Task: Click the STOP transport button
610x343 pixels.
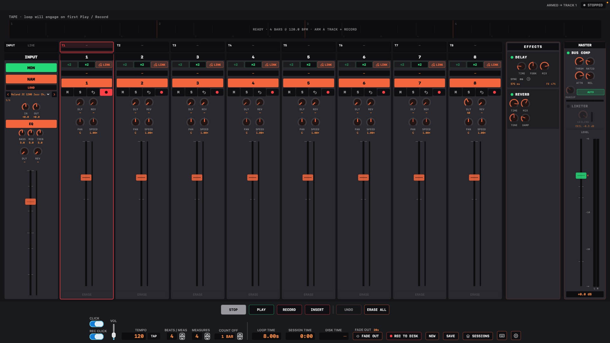Action: click(x=233, y=310)
